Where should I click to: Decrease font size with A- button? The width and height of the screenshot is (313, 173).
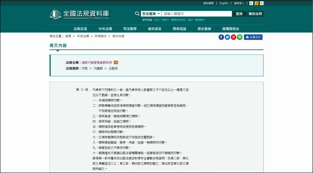(251, 3)
